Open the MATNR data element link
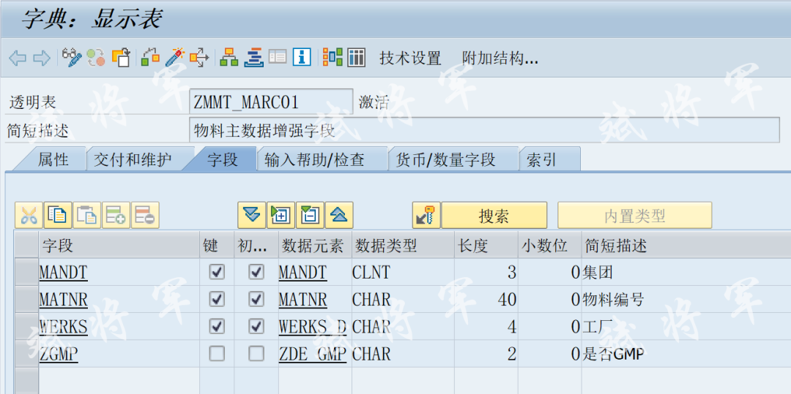791x394 pixels. [x=302, y=300]
